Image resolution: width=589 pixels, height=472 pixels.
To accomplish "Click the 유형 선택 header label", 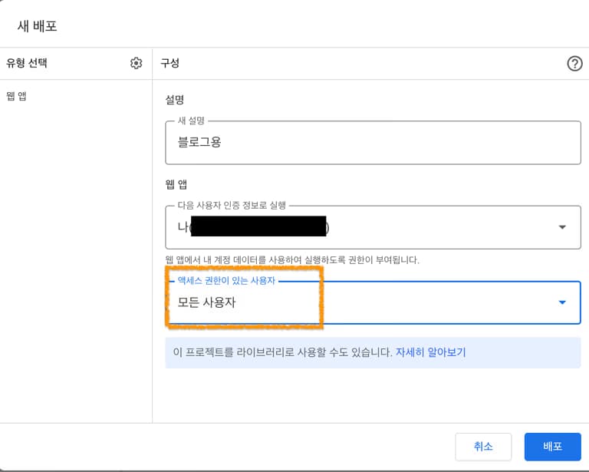I will pyautogui.click(x=28, y=64).
